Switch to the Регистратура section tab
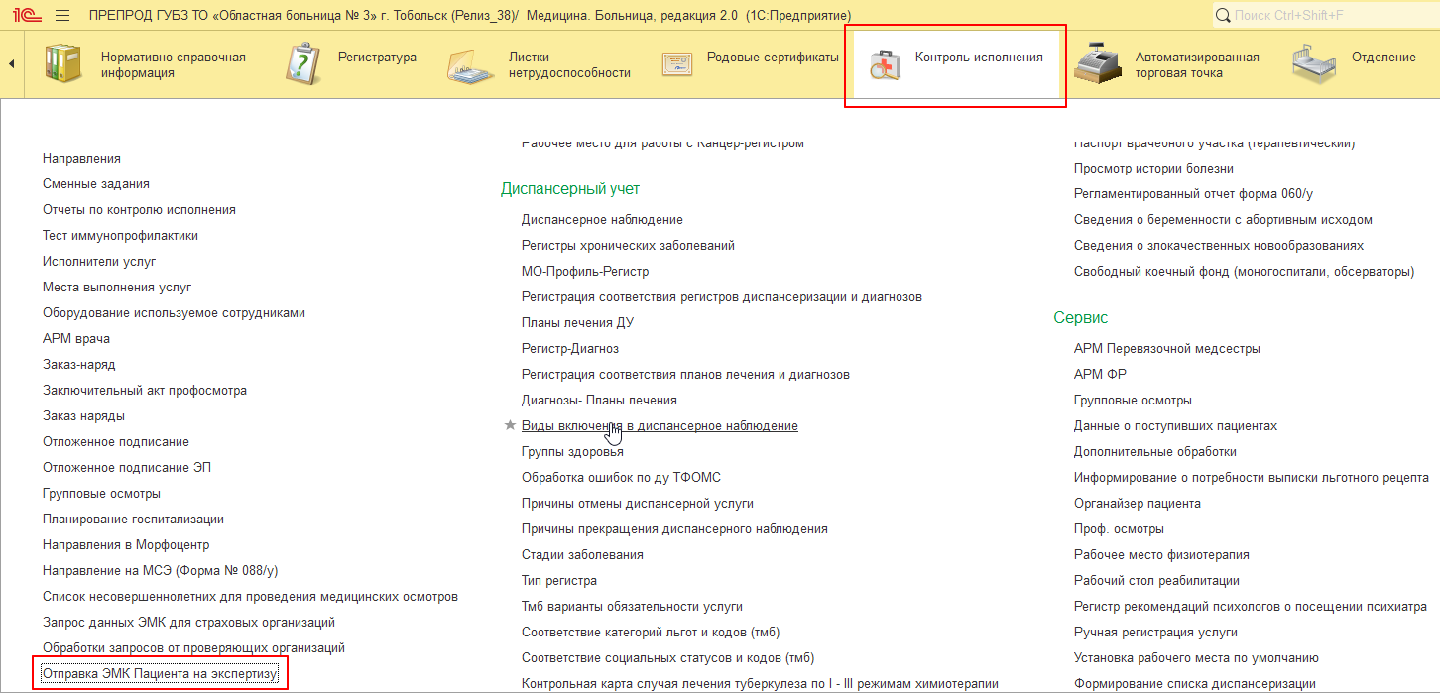 point(377,58)
